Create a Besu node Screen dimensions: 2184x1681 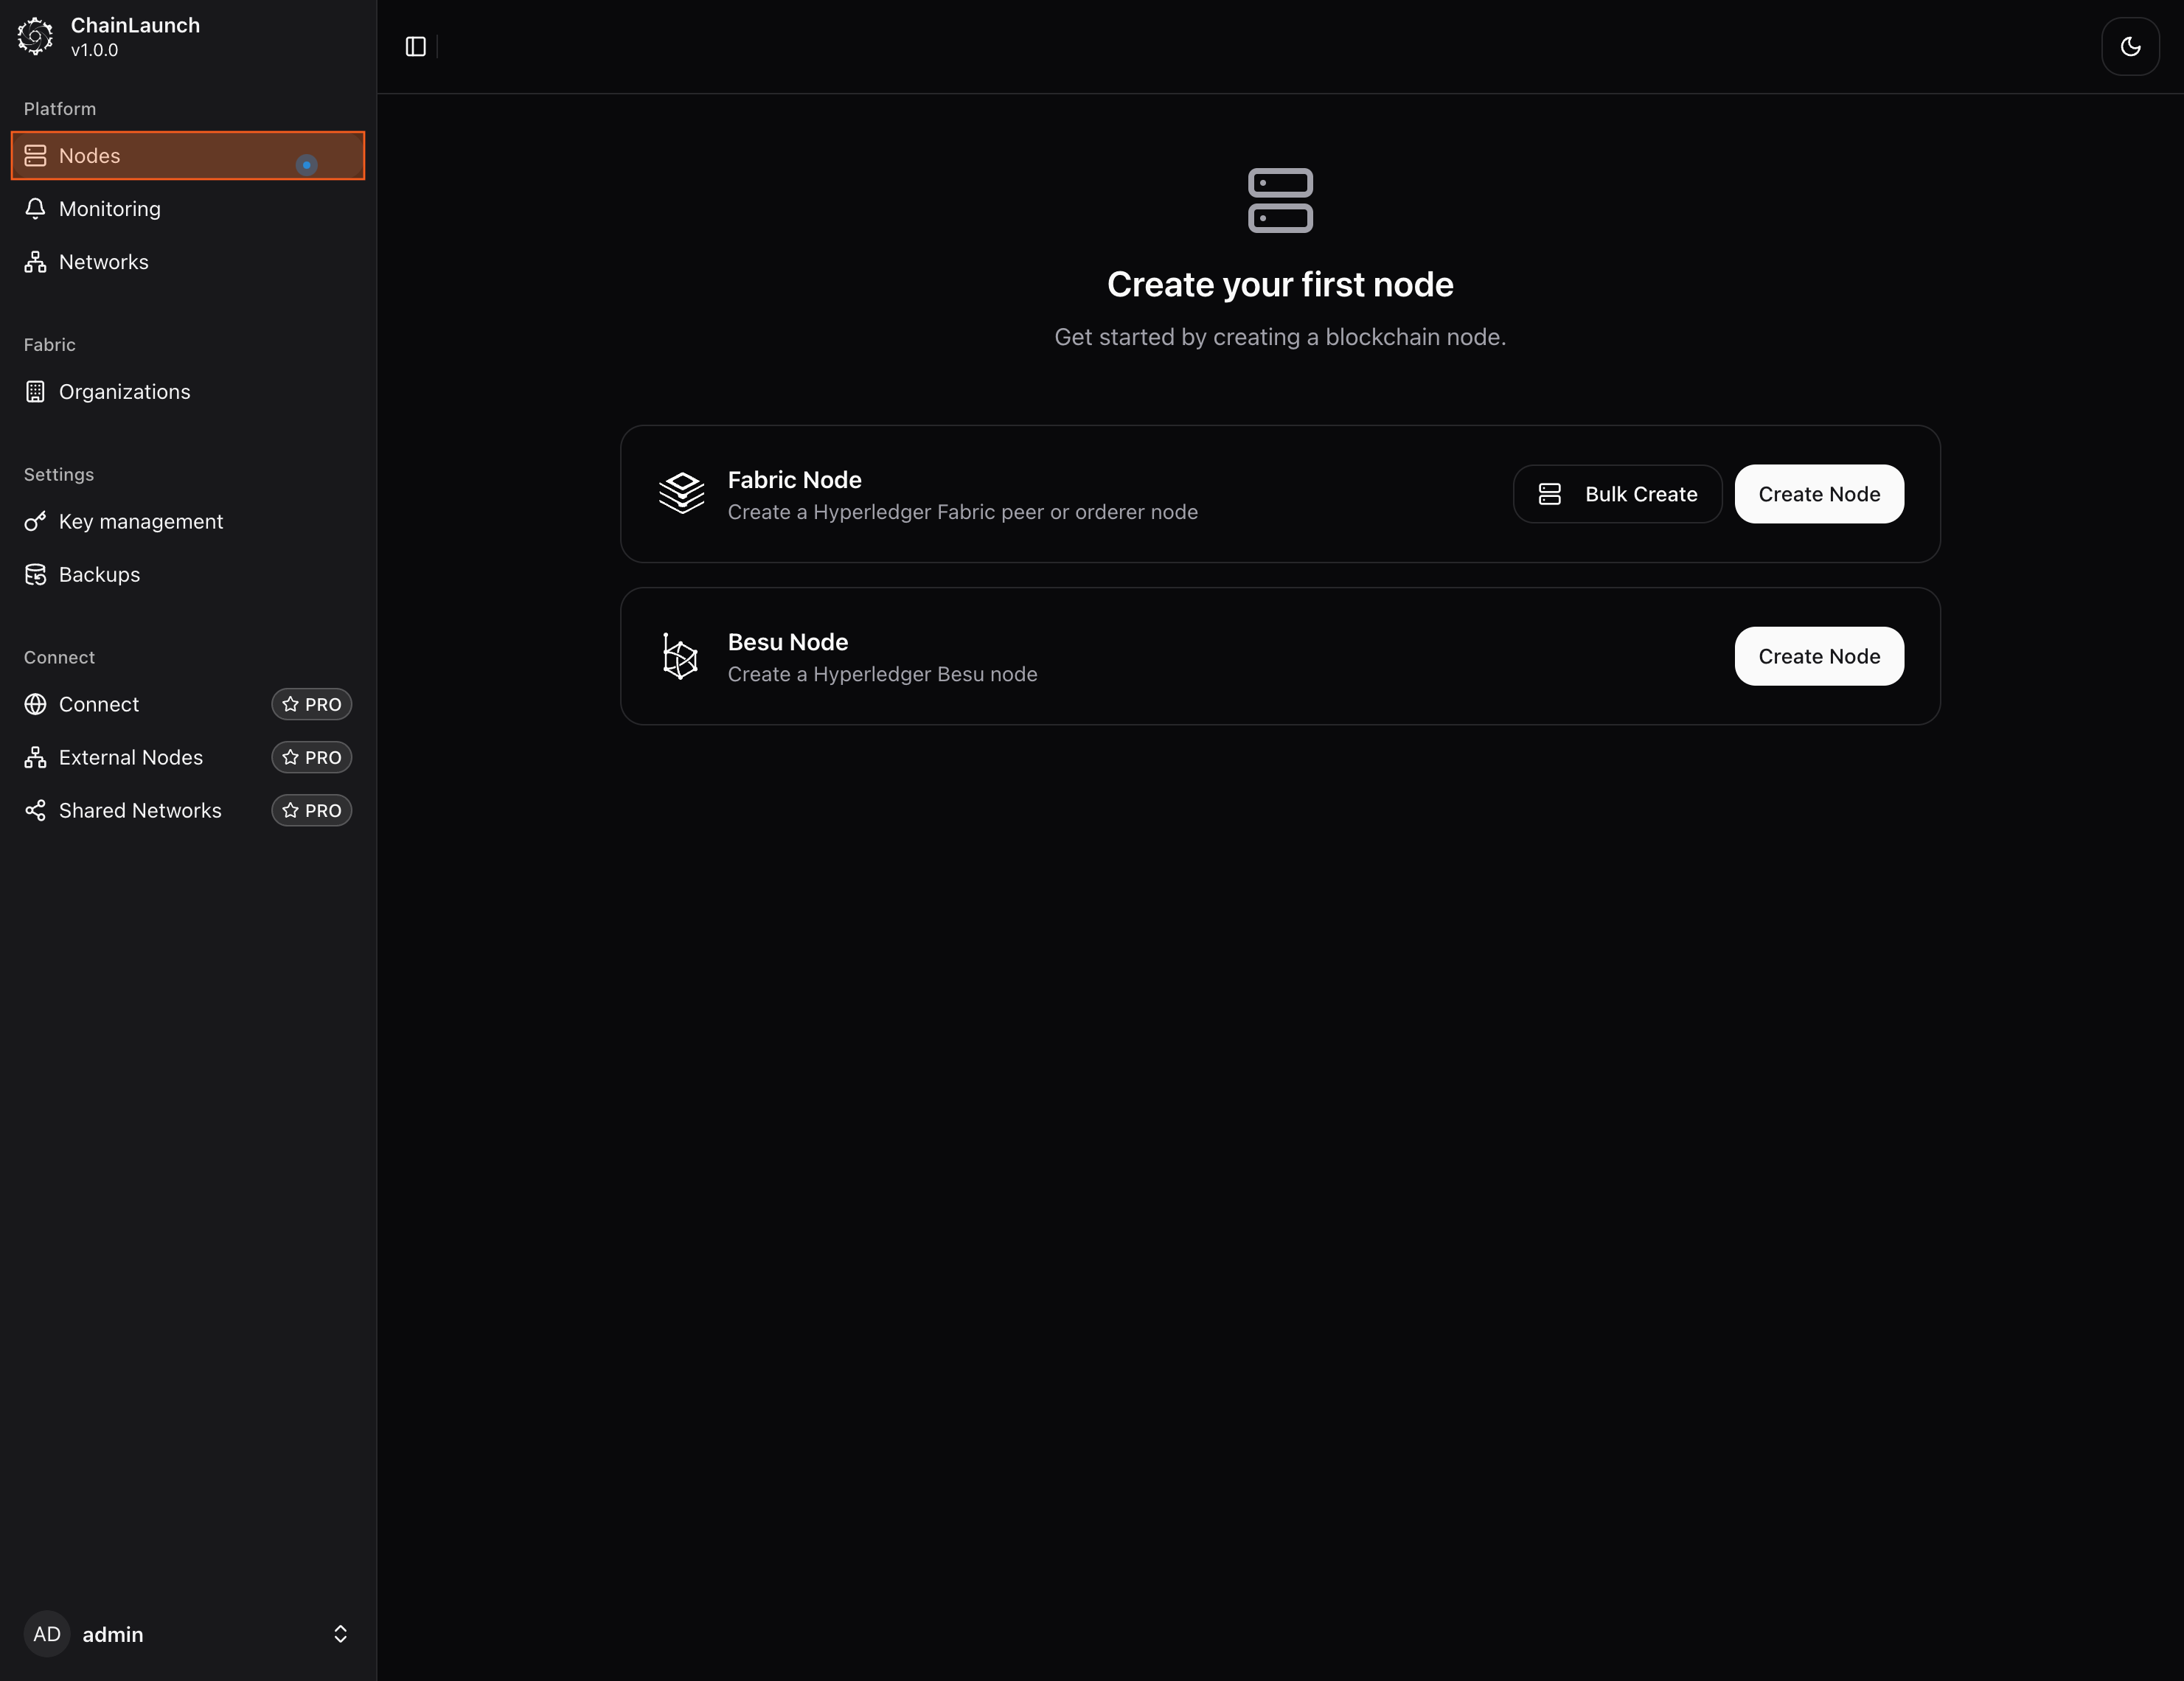(1818, 656)
